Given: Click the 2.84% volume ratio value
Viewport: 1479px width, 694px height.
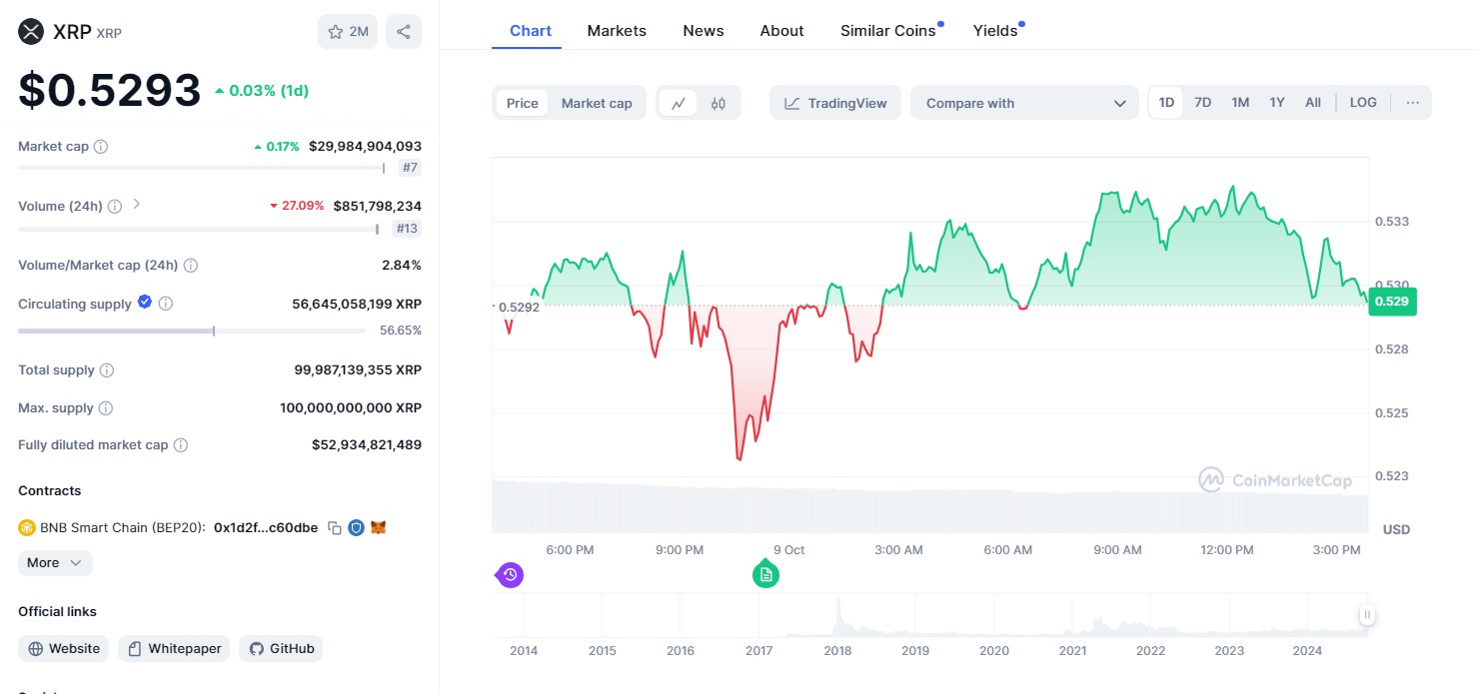Looking at the screenshot, I should [402, 266].
